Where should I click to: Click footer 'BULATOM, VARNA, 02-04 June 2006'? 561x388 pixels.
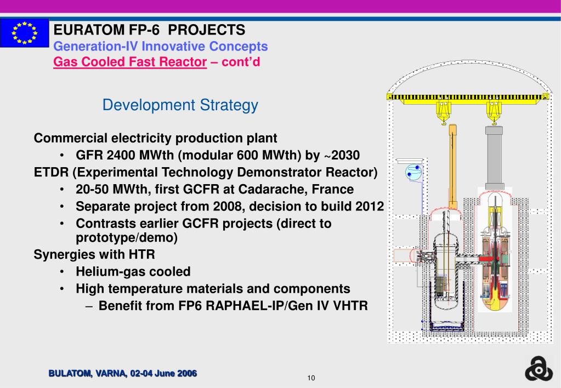point(123,373)
